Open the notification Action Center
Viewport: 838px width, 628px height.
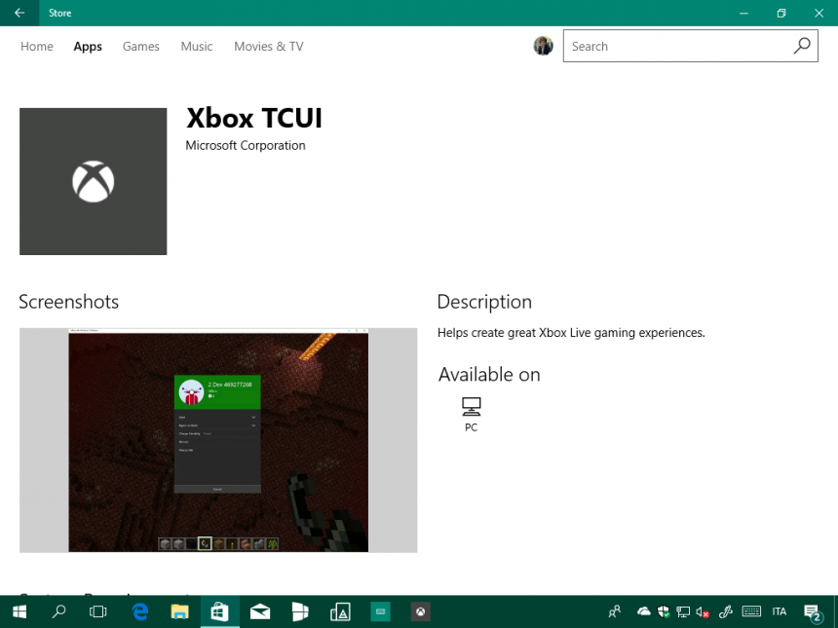click(x=813, y=611)
